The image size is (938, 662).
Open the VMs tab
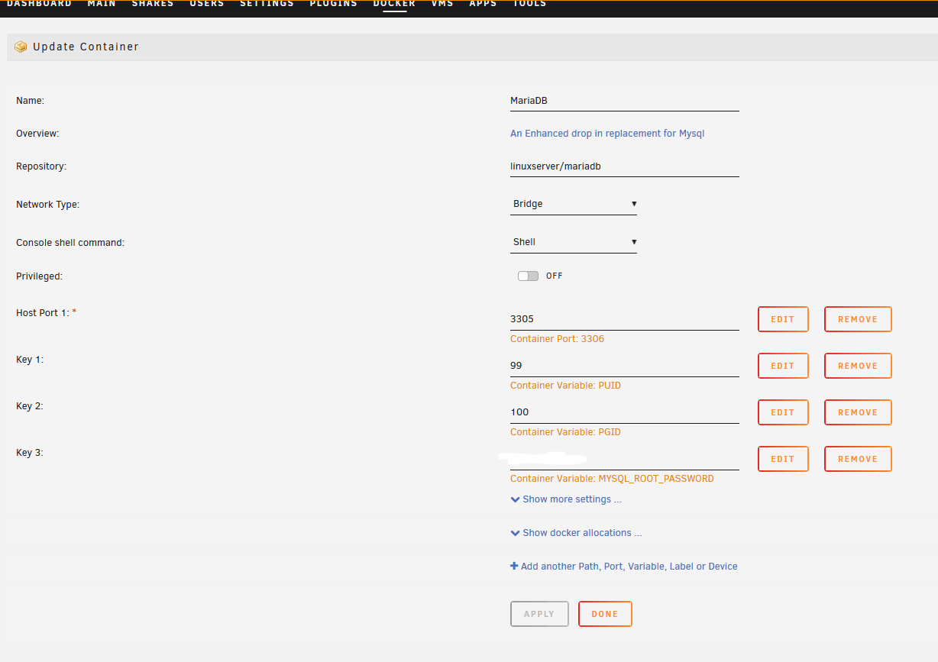(x=442, y=4)
